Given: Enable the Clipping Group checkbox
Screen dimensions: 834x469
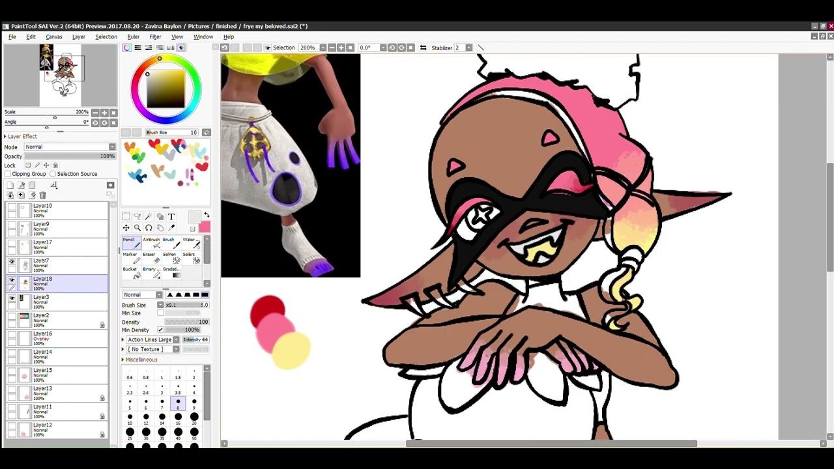Looking at the screenshot, I should click(x=8, y=174).
